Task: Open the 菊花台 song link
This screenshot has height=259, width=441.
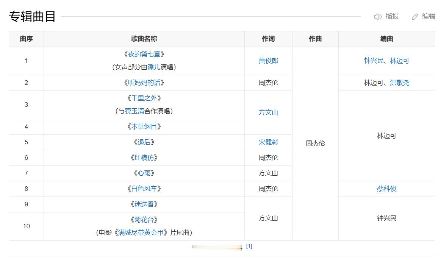Action: click(x=144, y=220)
